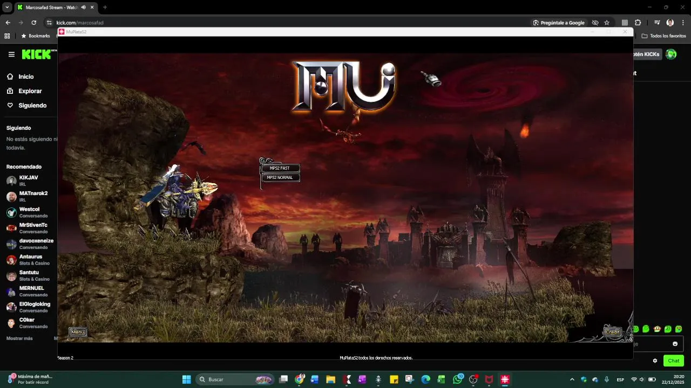Open OneNote from taskbar
This screenshot has width=691, height=388.
(x=362, y=379)
